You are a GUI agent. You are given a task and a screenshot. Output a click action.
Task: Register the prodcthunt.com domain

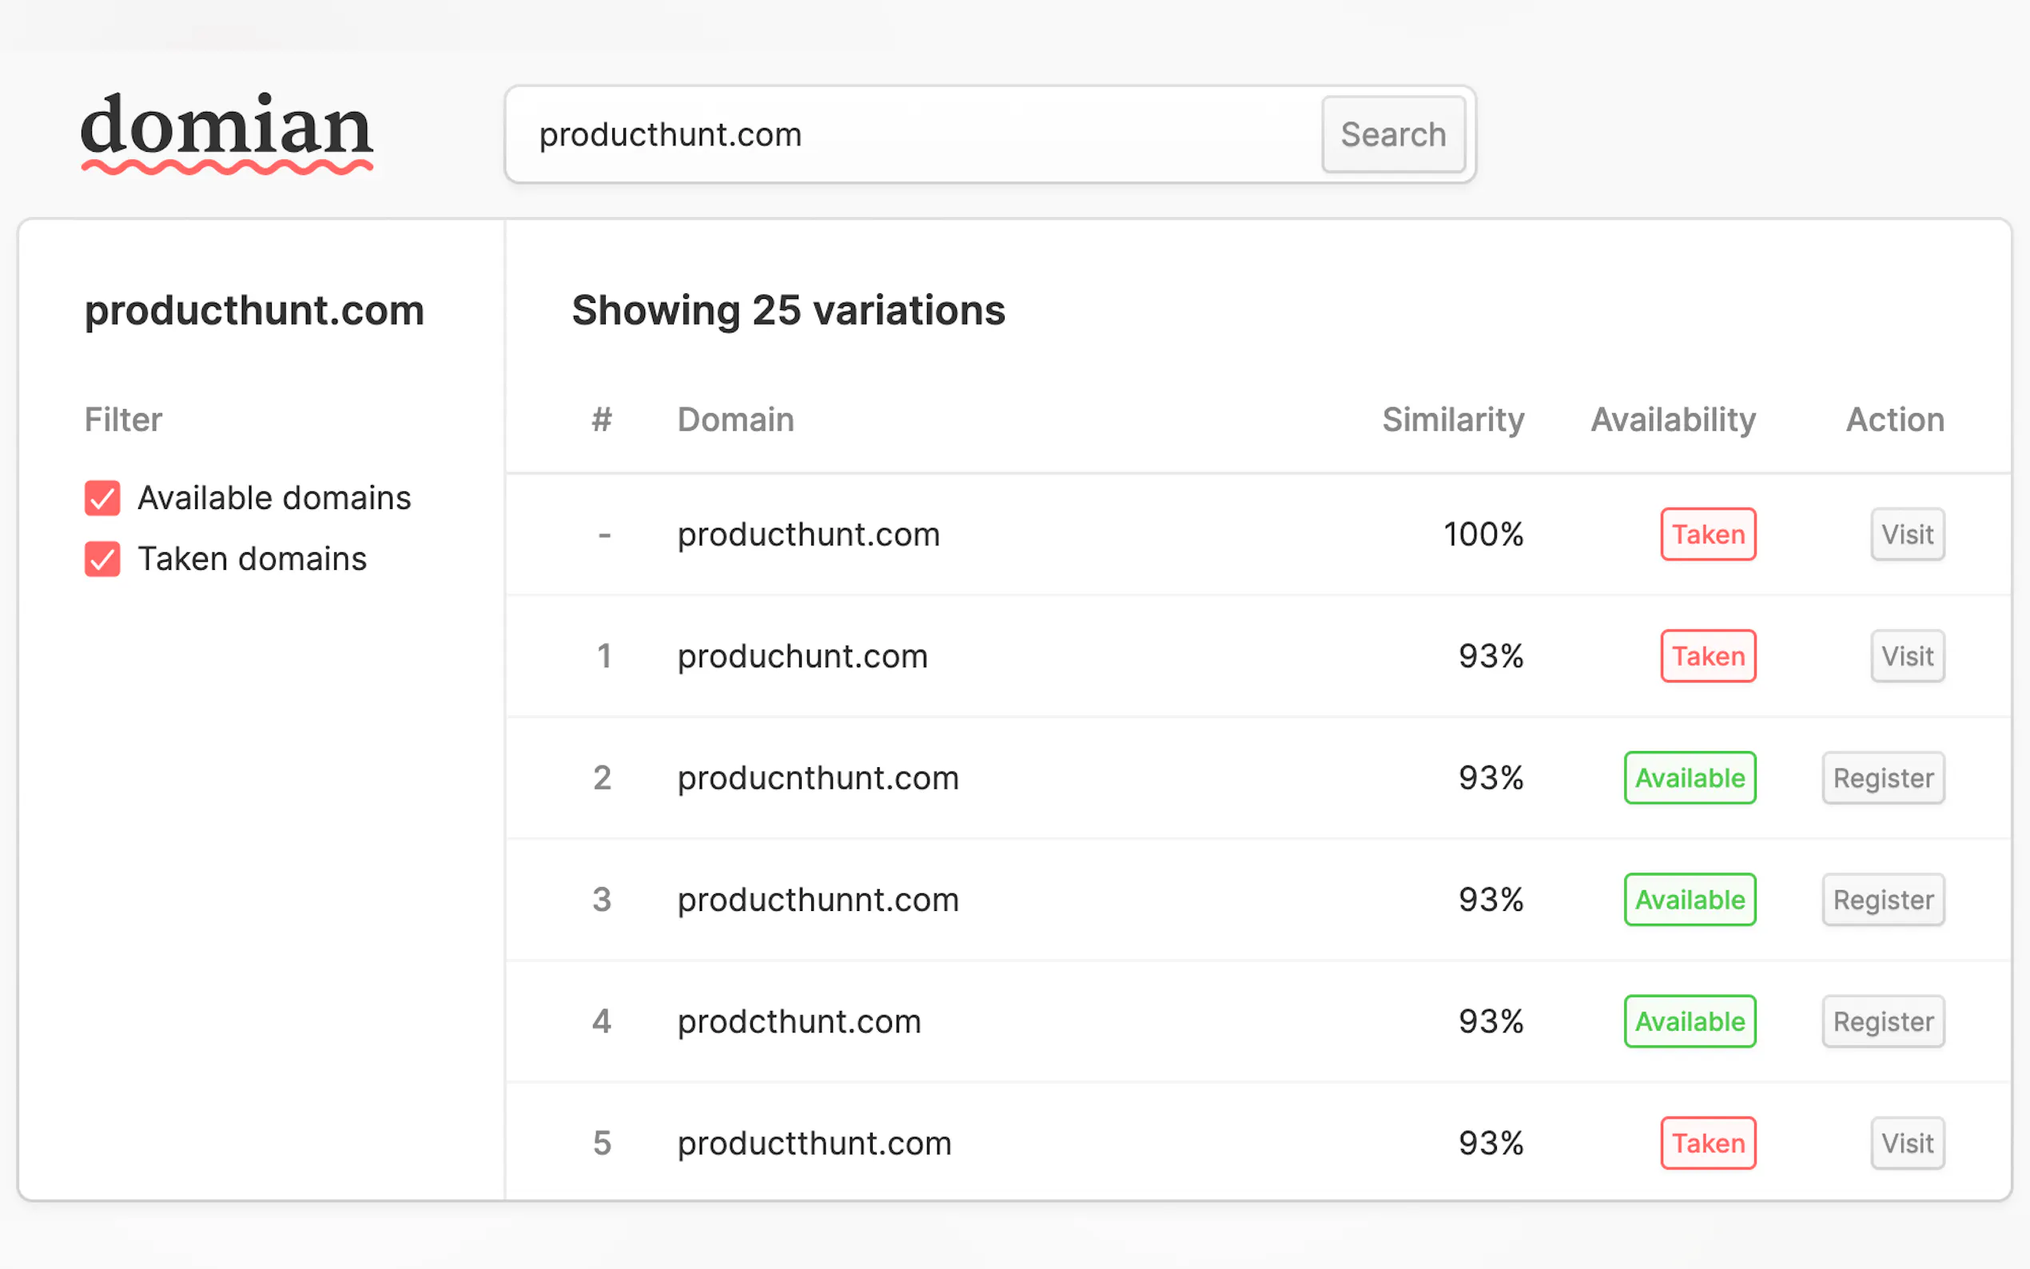pyautogui.click(x=1882, y=1020)
